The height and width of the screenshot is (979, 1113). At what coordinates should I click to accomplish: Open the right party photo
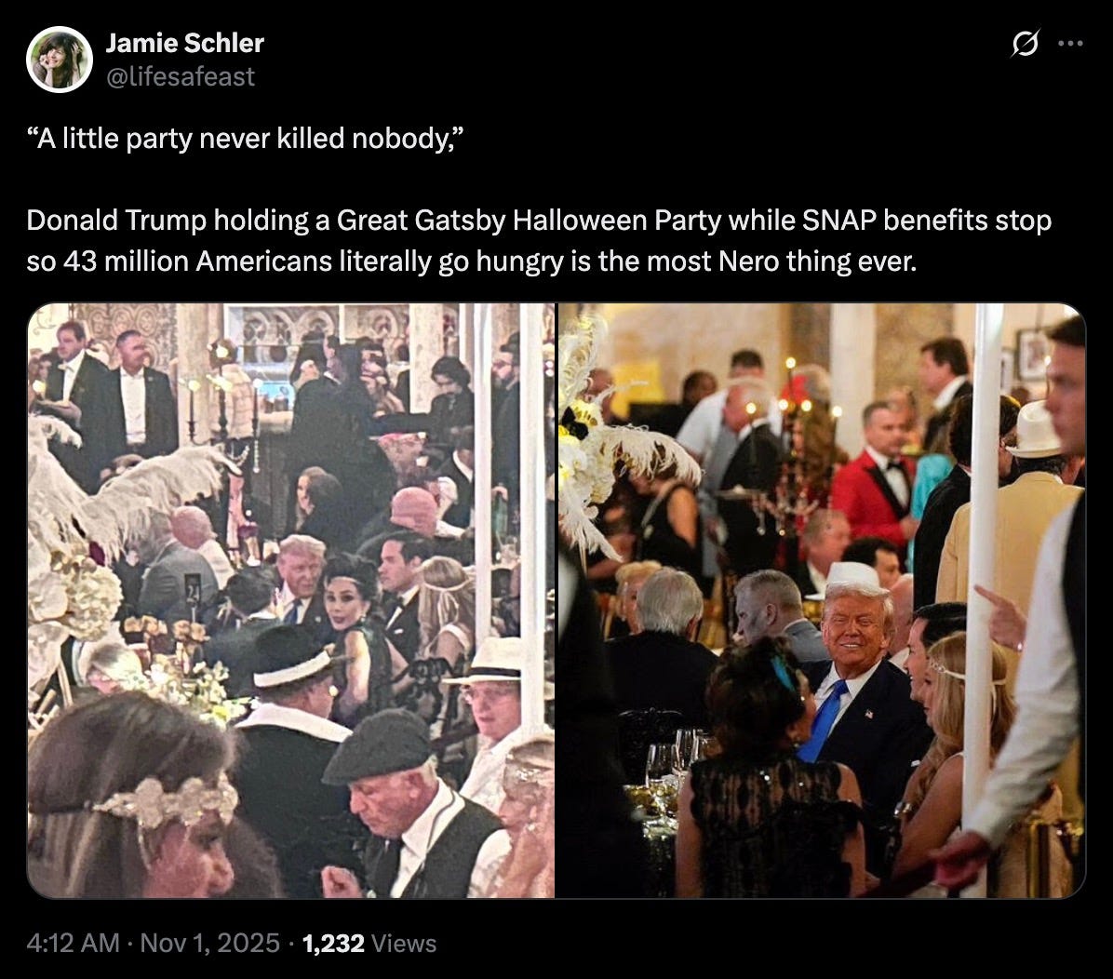tap(822, 600)
